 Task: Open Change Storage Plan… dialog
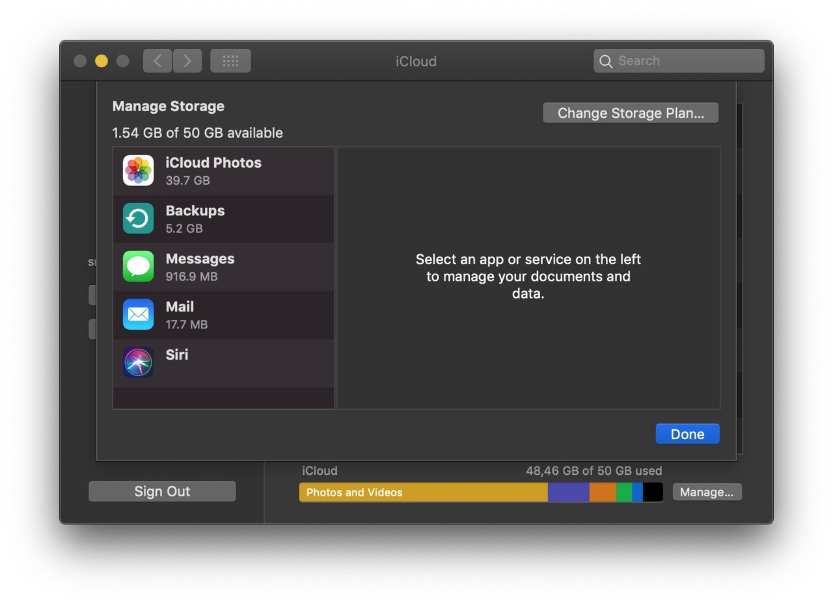pyautogui.click(x=631, y=113)
